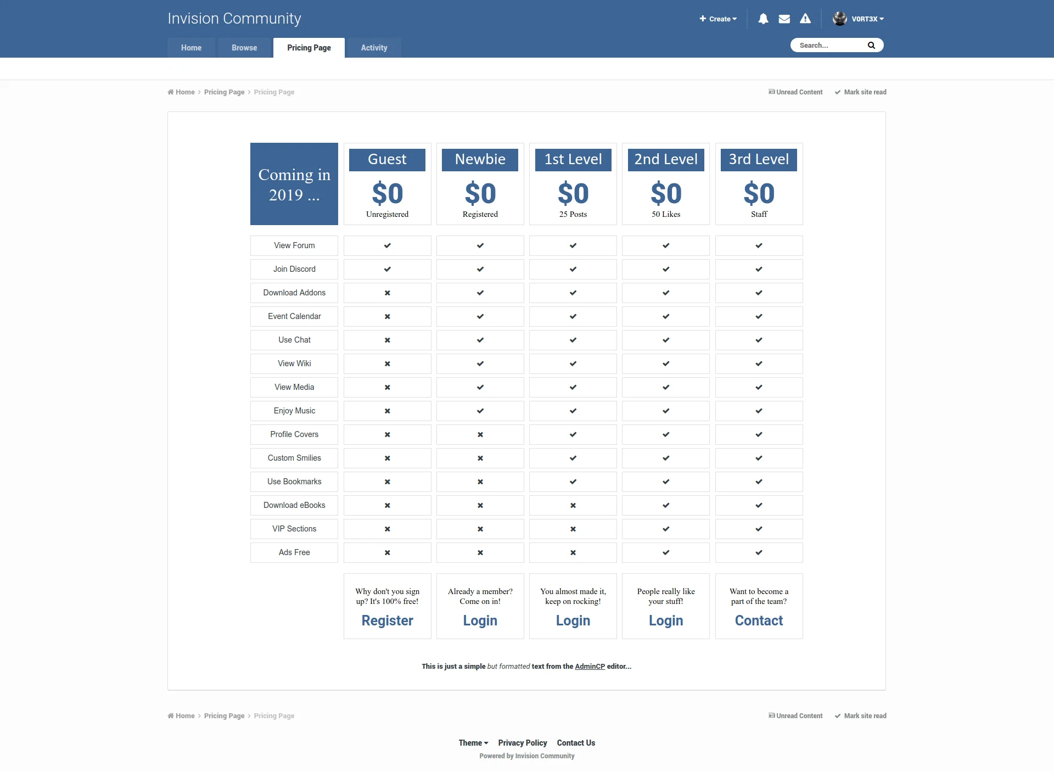
Task: Open the messages envelope icon
Action: click(784, 19)
